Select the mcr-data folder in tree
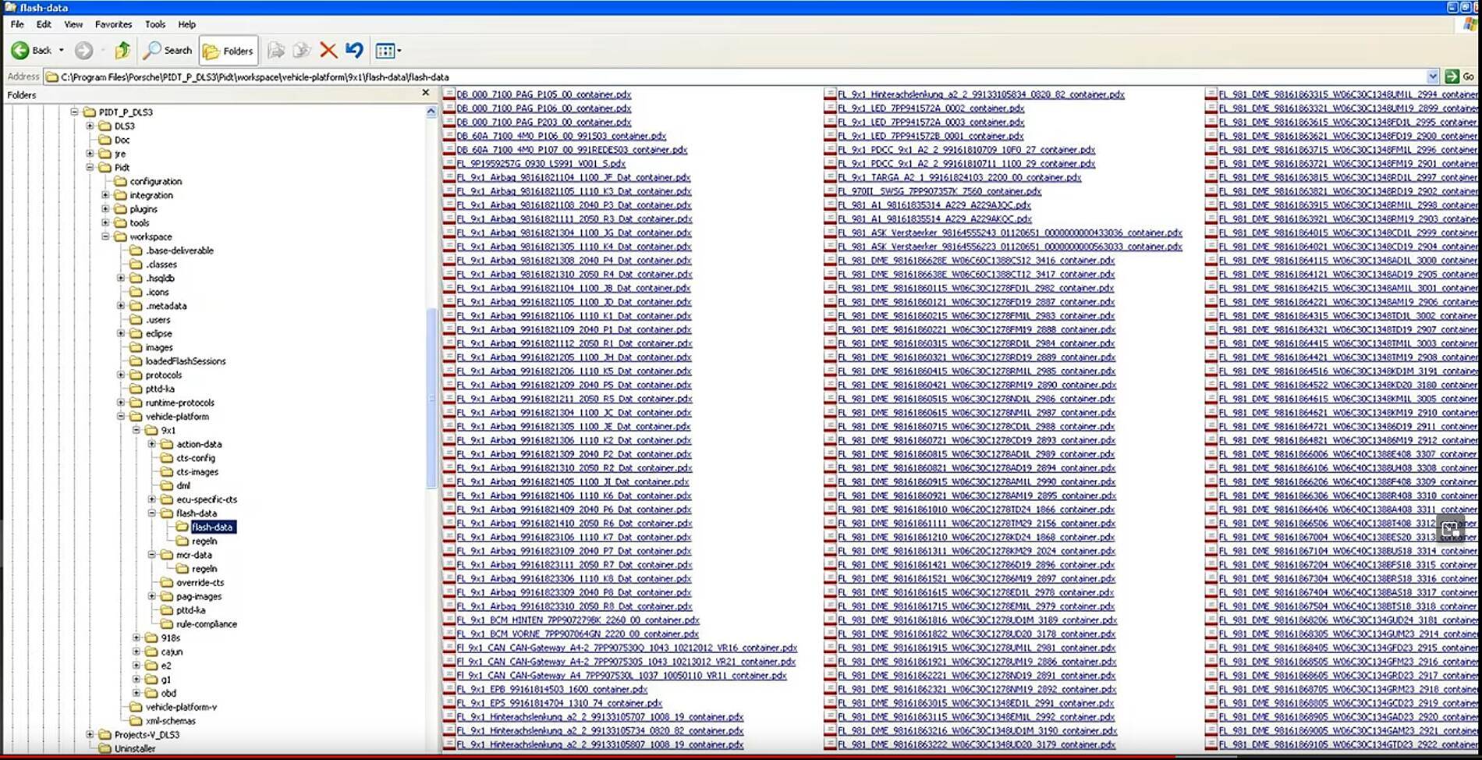 coord(193,555)
